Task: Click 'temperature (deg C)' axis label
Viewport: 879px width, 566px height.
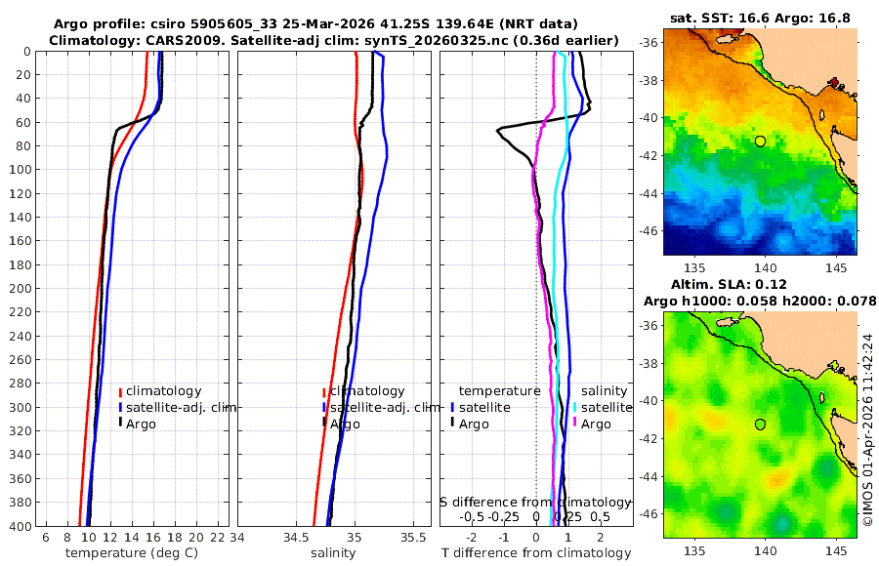Action: pos(132,553)
